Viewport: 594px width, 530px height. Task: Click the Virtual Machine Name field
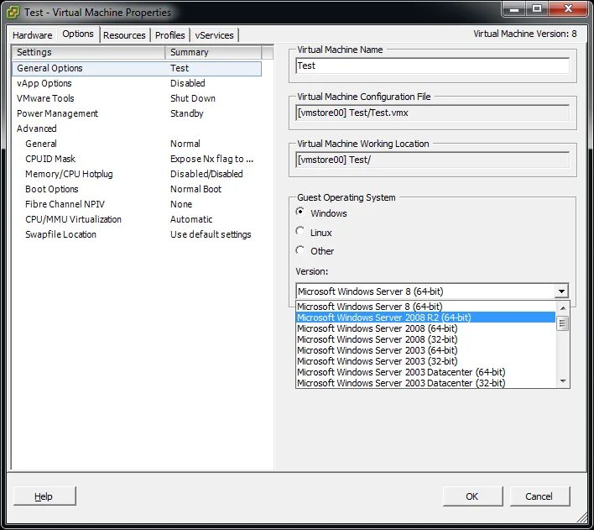[x=432, y=66]
